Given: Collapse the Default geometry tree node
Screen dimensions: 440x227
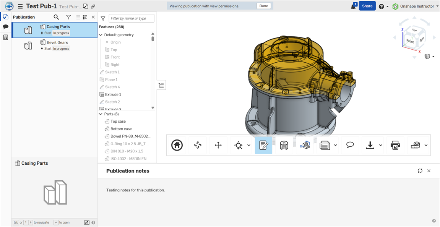Looking at the screenshot, I should pos(101,35).
